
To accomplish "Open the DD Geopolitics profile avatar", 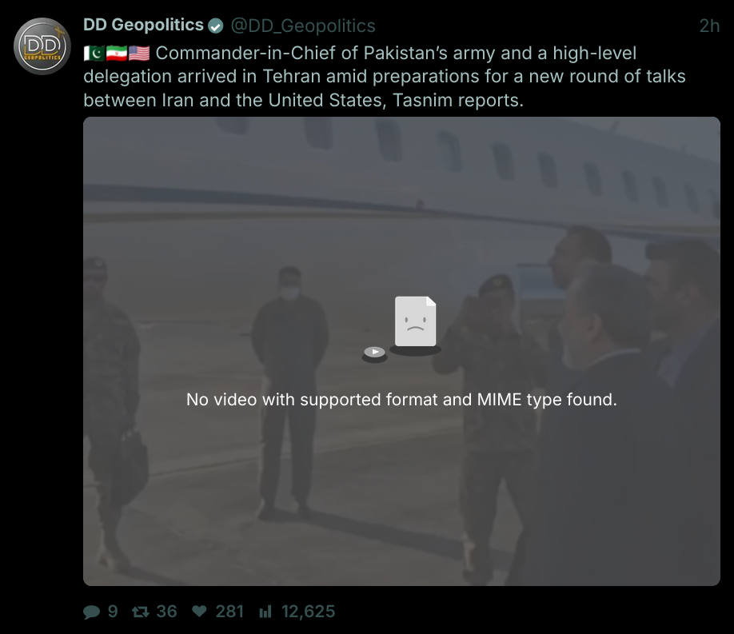I will [x=43, y=45].
